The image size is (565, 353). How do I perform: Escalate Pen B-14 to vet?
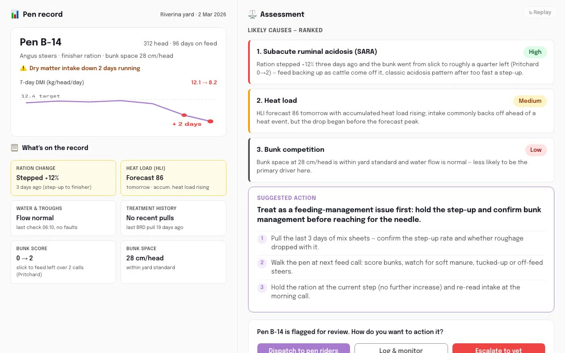point(499,349)
